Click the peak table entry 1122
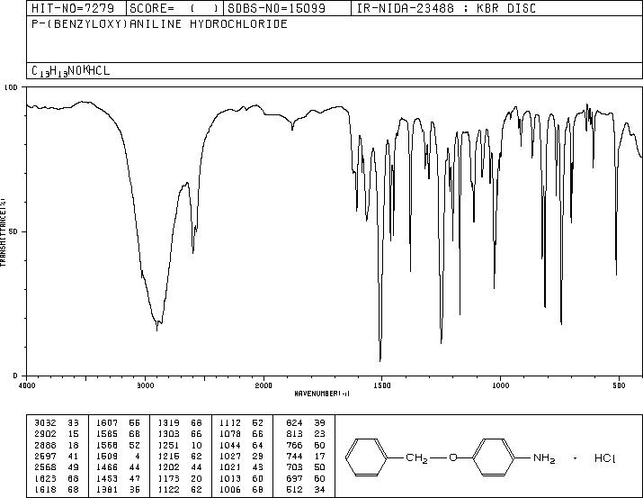643x498 pixels. (x=168, y=490)
